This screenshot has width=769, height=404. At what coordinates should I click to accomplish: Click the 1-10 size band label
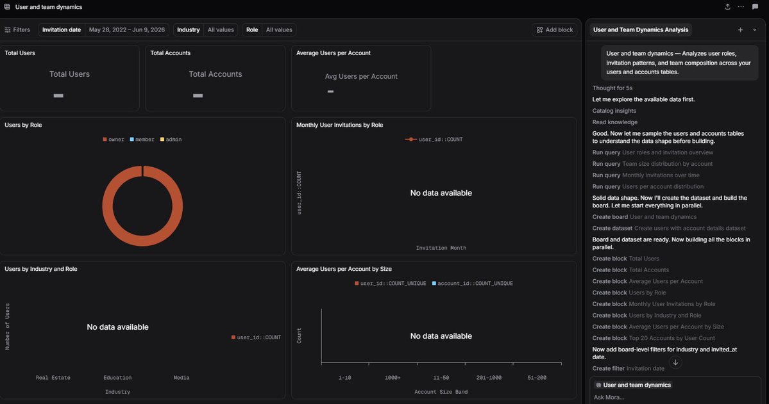(345, 378)
